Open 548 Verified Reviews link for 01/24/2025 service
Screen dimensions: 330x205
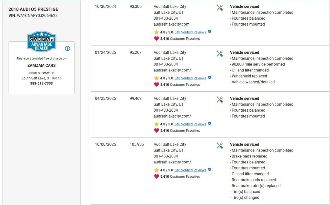tap(190, 78)
